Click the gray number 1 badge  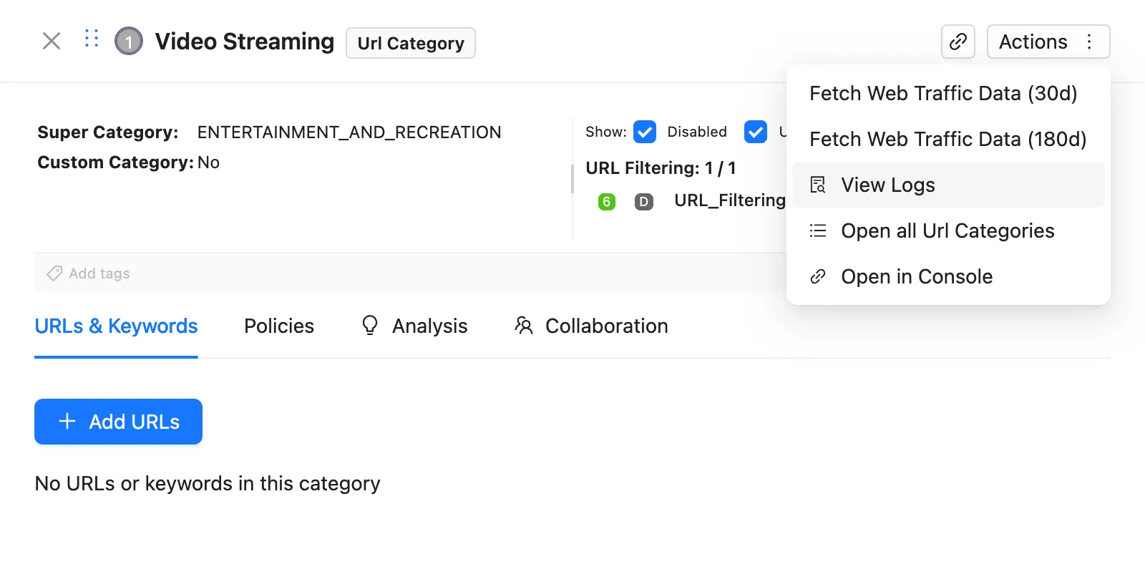[129, 42]
